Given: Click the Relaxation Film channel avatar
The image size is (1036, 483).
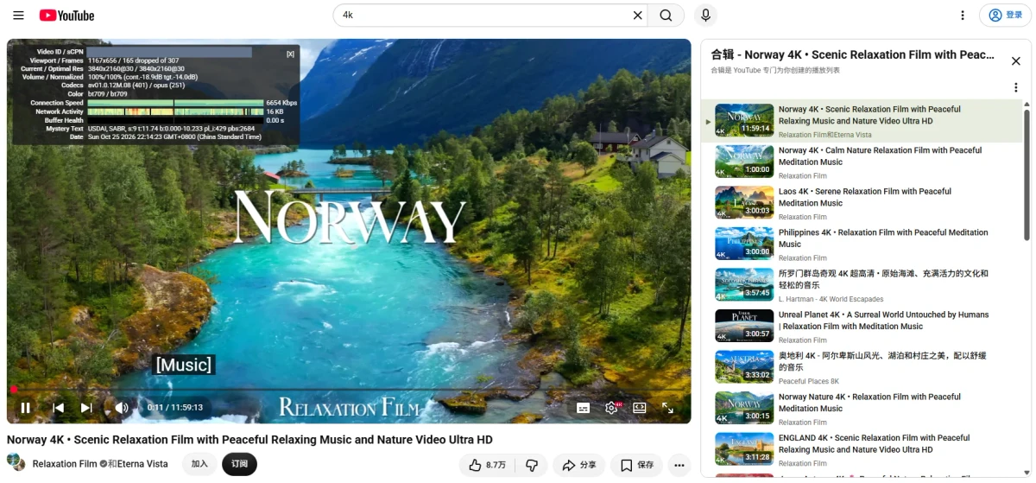Looking at the screenshot, I should pyautogui.click(x=16, y=464).
